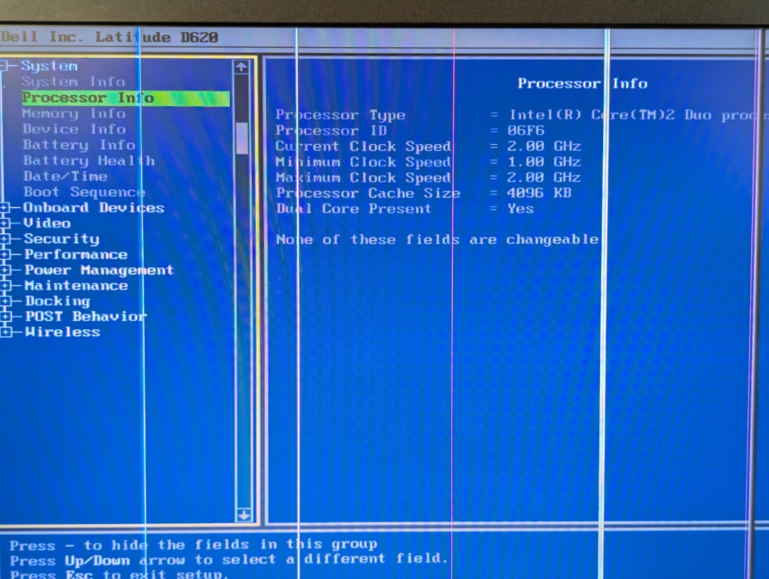Select the Power Management label
This screenshot has width=769, height=579.
[x=99, y=270]
